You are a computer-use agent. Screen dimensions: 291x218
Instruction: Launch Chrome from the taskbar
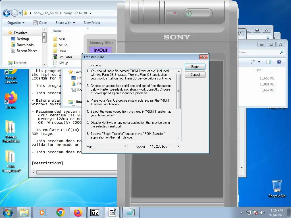coord(60,212)
